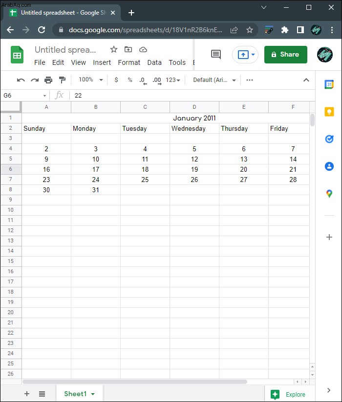Click the Undo arrow in toolbar
Viewport: 342px width, 402px height.
point(21,80)
